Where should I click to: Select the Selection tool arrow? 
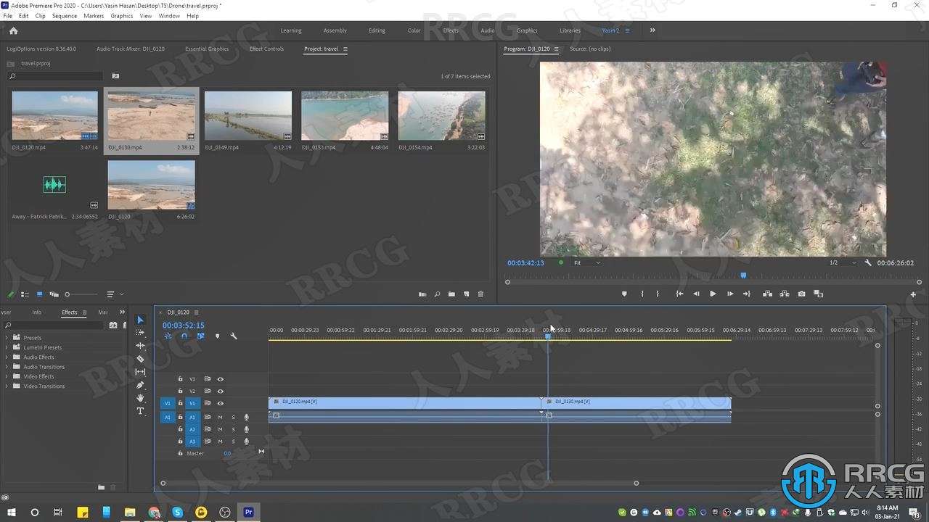pos(140,320)
